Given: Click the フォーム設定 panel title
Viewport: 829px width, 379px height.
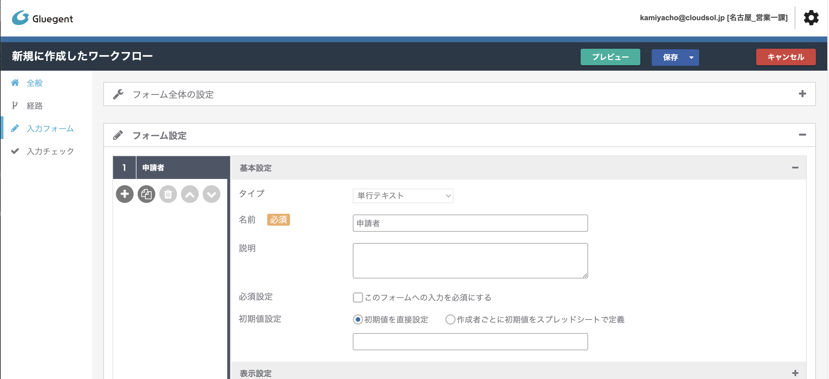Looking at the screenshot, I should (x=160, y=136).
